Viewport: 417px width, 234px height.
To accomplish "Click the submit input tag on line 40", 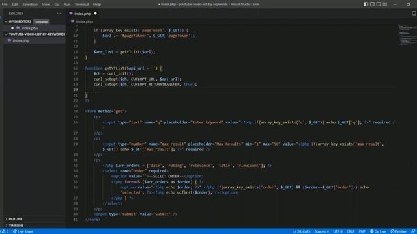I will (136, 214).
